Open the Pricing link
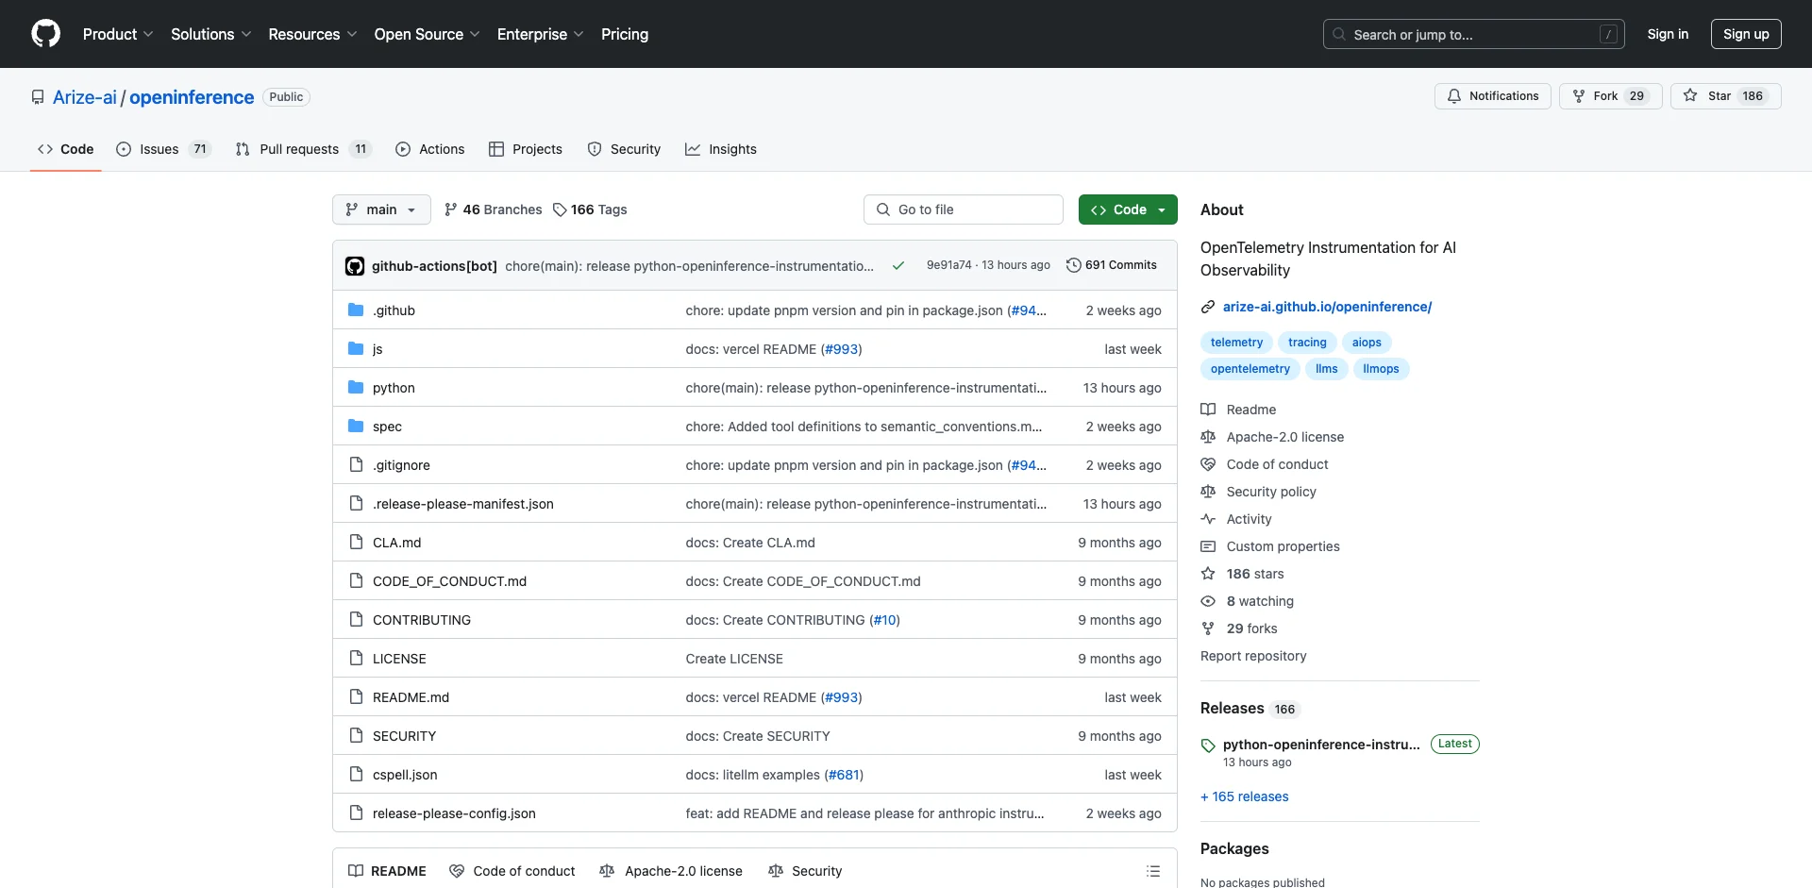Image resolution: width=1812 pixels, height=888 pixels. point(625,34)
